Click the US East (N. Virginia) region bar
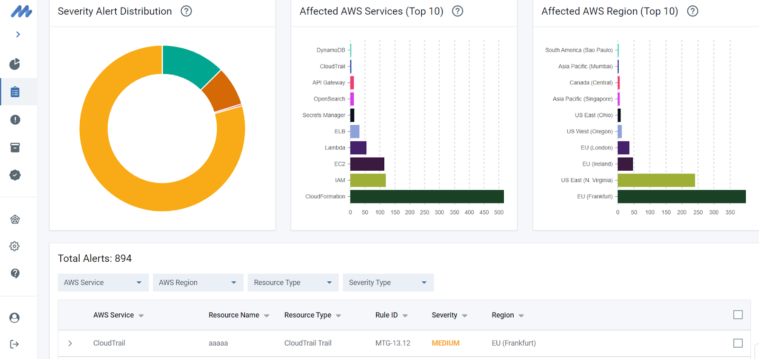Viewport: 759px width, 359px height. coord(656,180)
